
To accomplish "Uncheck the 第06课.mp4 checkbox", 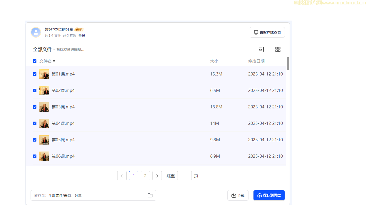I will 35,156.
